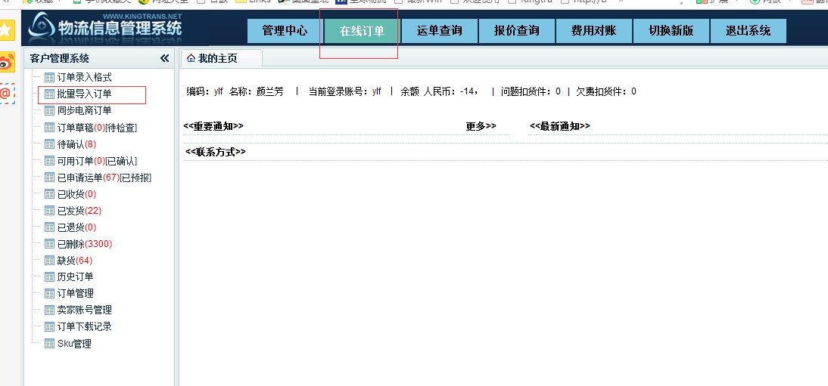The width and height of the screenshot is (828, 386).
Task: Open 更多>> notifications link
Action: pyautogui.click(x=481, y=126)
